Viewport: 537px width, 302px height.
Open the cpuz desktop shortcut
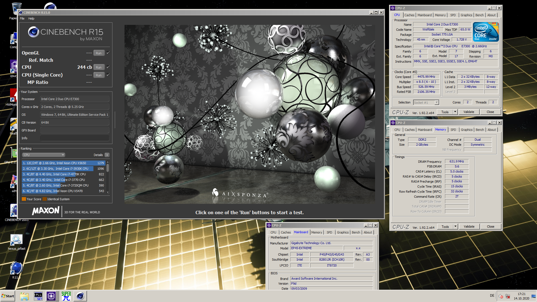pyautogui.click(x=13, y=69)
